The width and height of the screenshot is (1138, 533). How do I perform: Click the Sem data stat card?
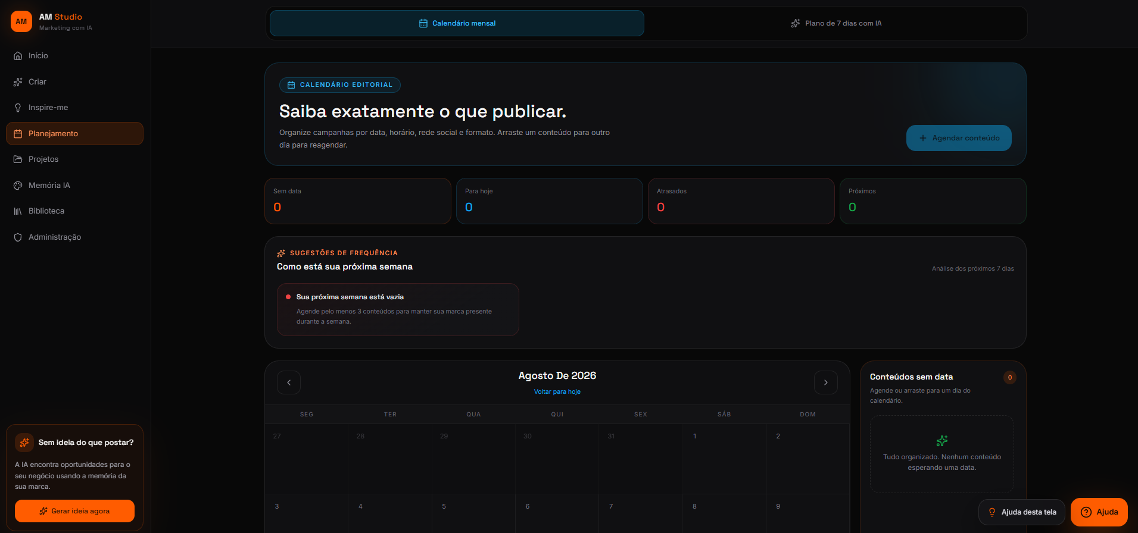pyautogui.click(x=358, y=201)
